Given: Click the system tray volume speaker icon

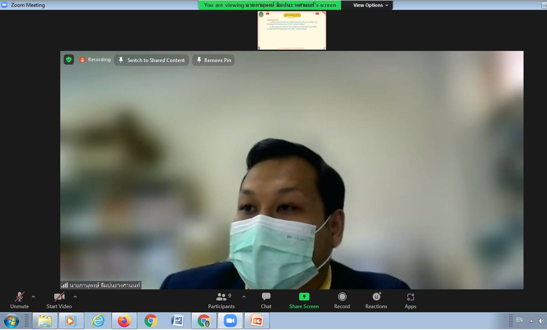Looking at the screenshot, I should pos(541,321).
